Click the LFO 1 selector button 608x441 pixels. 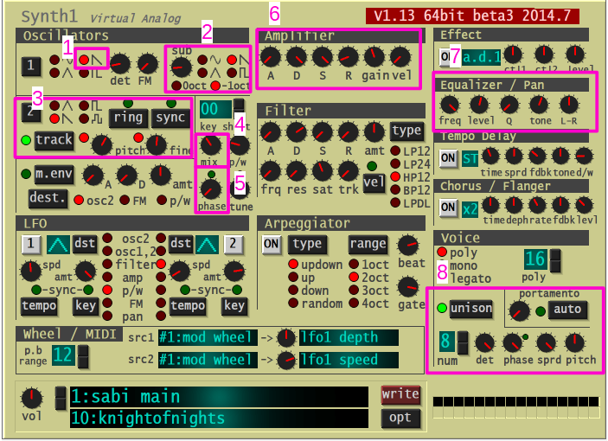point(31,244)
